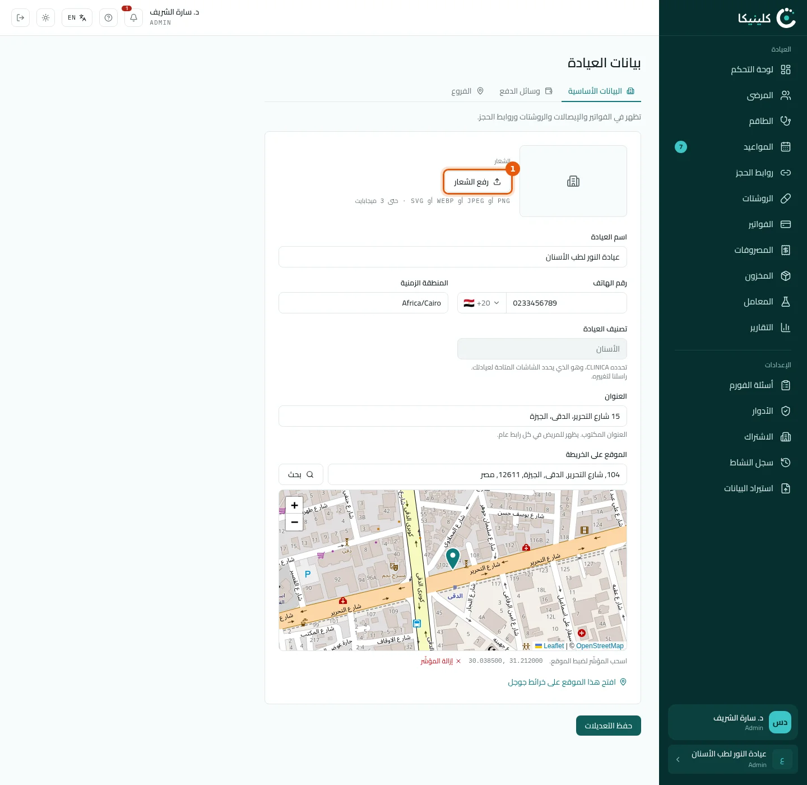Viewport: 807px width, 785px height.
Task: Click the المخزون box icon
Action: pyautogui.click(x=786, y=276)
